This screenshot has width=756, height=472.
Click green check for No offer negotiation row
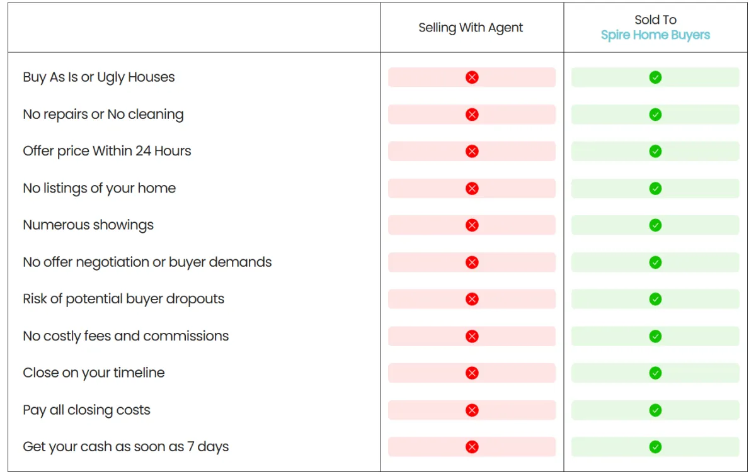[x=655, y=262]
